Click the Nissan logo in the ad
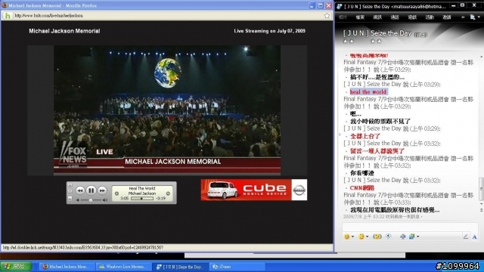The image size is (484, 272). 299,190
